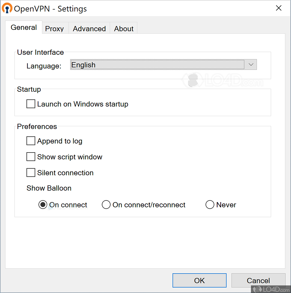This screenshot has width=291, height=293.
Task: Click the Launch on Windows startup label
Action: pyautogui.click(x=83, y=104)
